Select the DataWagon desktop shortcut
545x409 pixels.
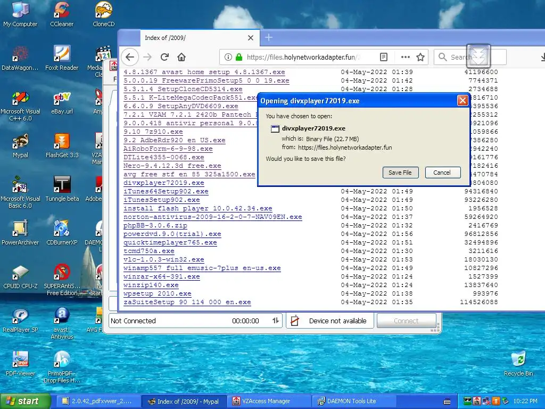[20, 58]
